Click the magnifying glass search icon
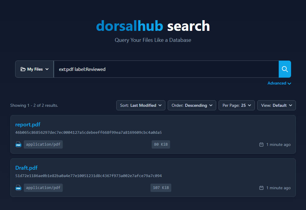 (x=285, y=69)
